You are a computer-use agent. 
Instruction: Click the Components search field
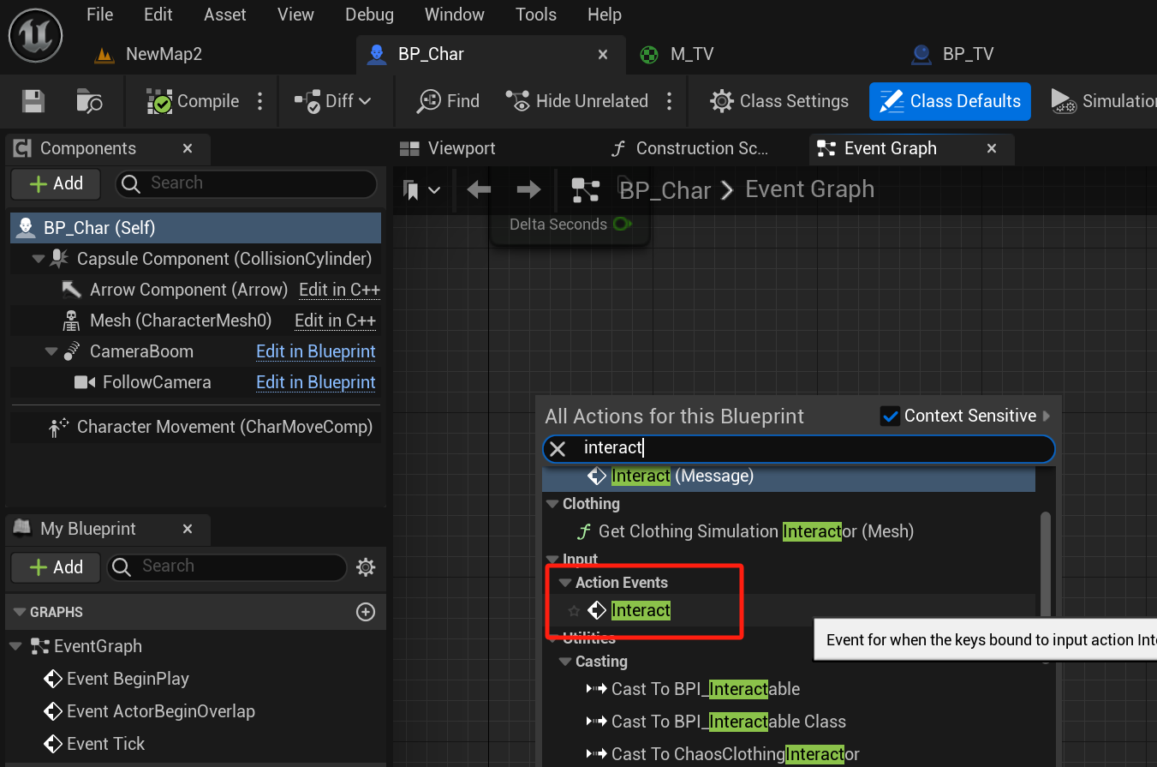click(x=246, y=183)
